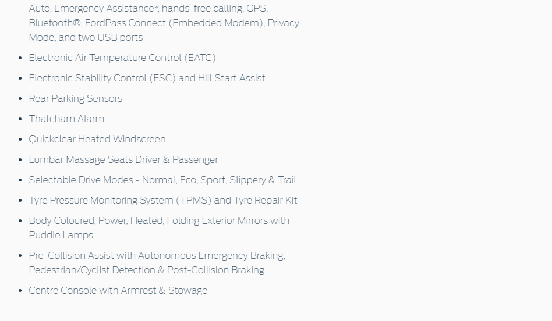Select the FordPass Connect (Embedded Modem) text
Image resolution: width=552 pixels, height=321 pixels.
click(175, 23)
